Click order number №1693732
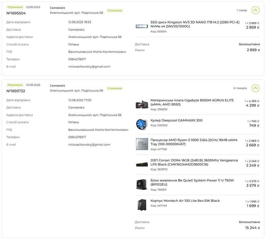The height and width of the screenshot is (239, 265). pos(16,91)
